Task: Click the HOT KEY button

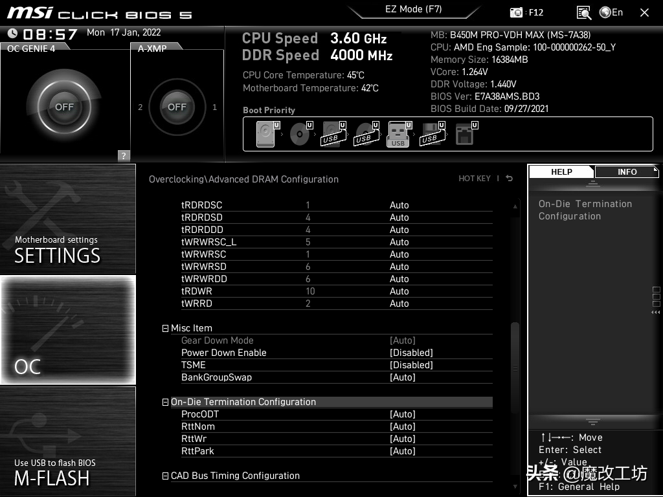Action: coord(475,179)
